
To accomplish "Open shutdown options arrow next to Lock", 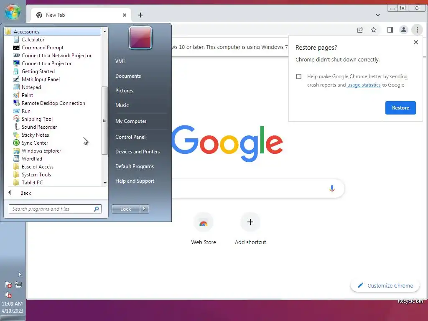I will (144, 209).
